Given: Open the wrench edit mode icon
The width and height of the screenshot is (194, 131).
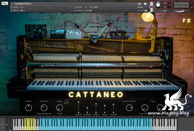Looking at the screenshot, I should 5,3.
